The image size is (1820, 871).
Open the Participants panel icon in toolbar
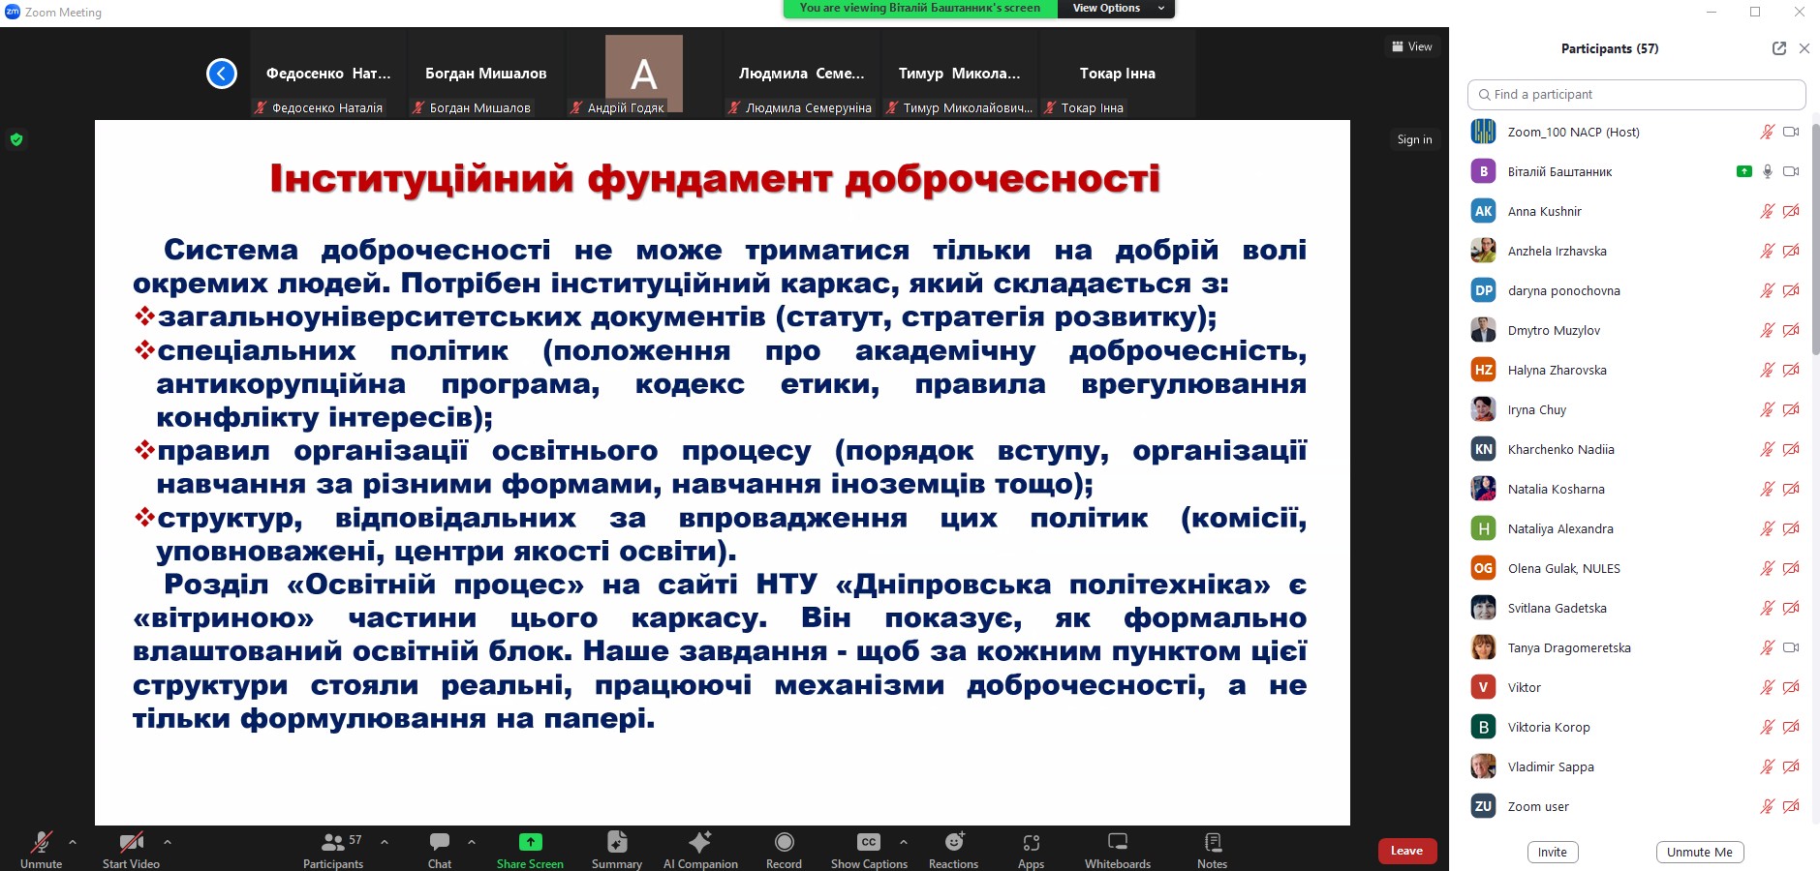[333, 842]
